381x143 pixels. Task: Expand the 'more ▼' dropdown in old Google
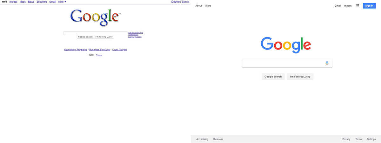click(x=62, y=2)
